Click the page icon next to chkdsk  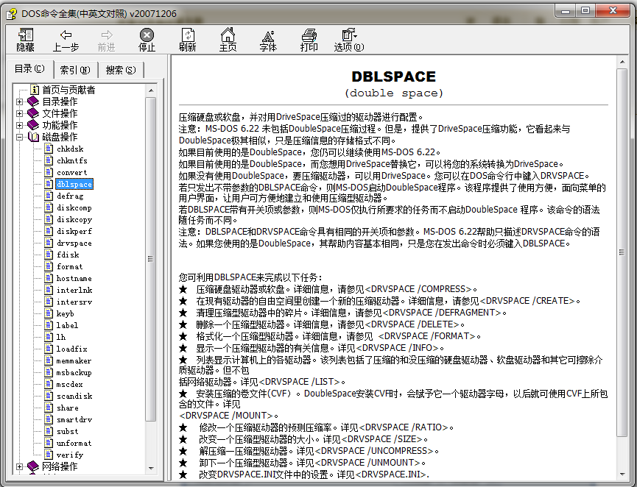coord(49,149)
